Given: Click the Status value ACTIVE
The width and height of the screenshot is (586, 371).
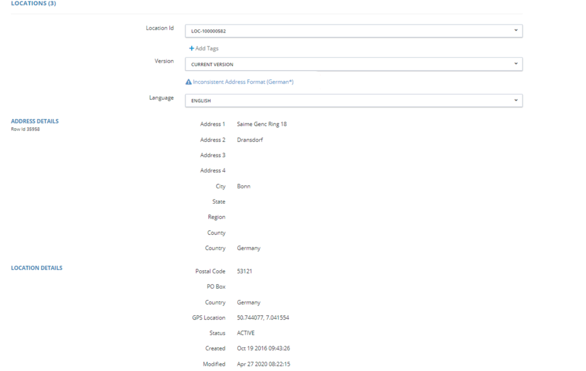Looking at the screenshot, I should (x=246, y=333).
